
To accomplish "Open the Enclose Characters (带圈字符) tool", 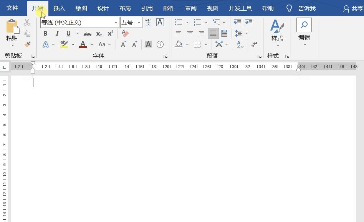I will pos(160,44).
